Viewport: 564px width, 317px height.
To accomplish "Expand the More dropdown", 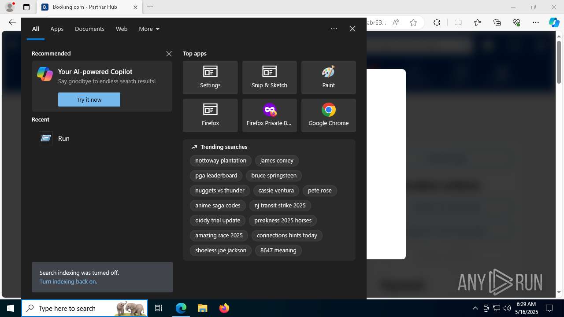I will coord(149,29).
